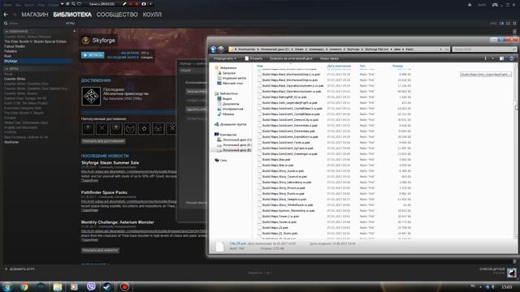Sort files by the Размер column header

pos(397,67)
